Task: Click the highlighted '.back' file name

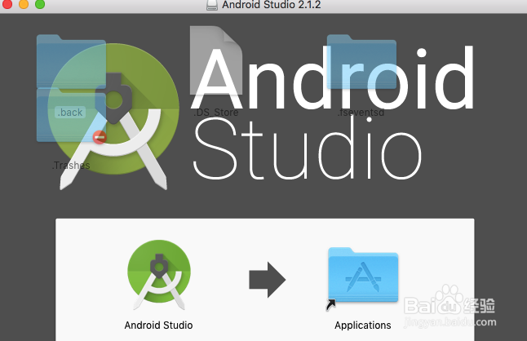Action: [x=70, y=113]
